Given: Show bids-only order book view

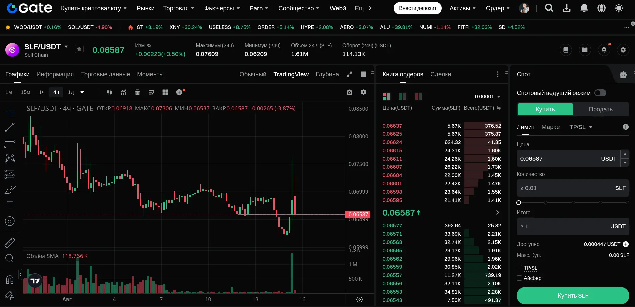Looking at the screenshot, I should coord(403,96).
